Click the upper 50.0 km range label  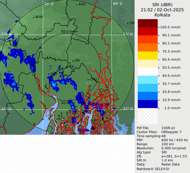tap(68, 32)
